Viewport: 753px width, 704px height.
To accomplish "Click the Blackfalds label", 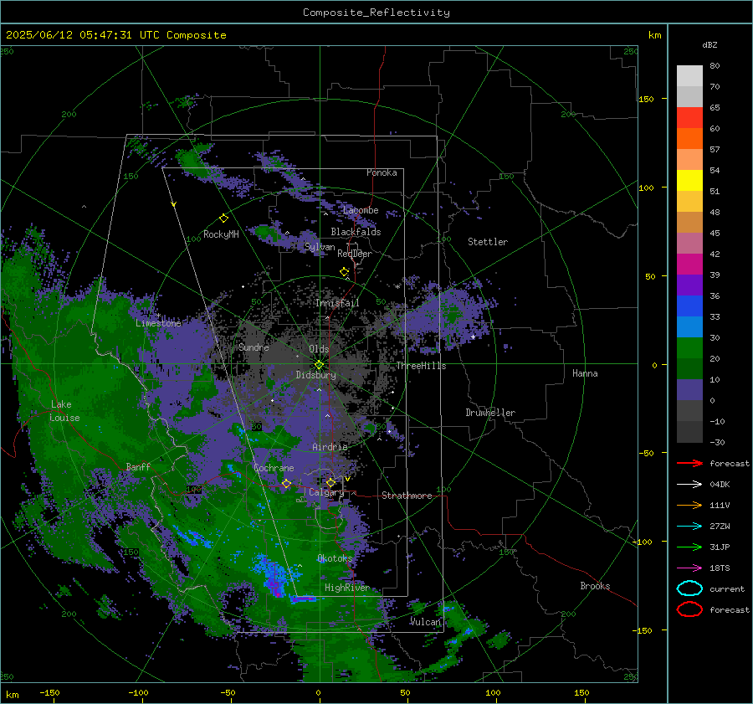I will coord(356,232).
